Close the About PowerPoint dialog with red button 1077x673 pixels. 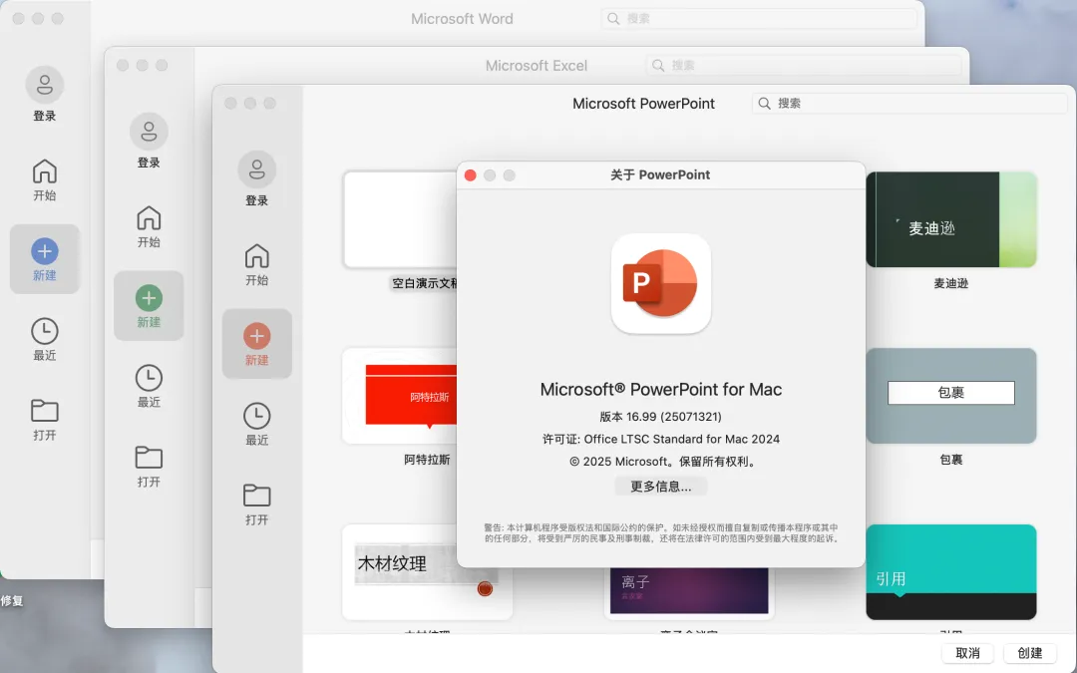pyautogui.click(x=471, y=175)
